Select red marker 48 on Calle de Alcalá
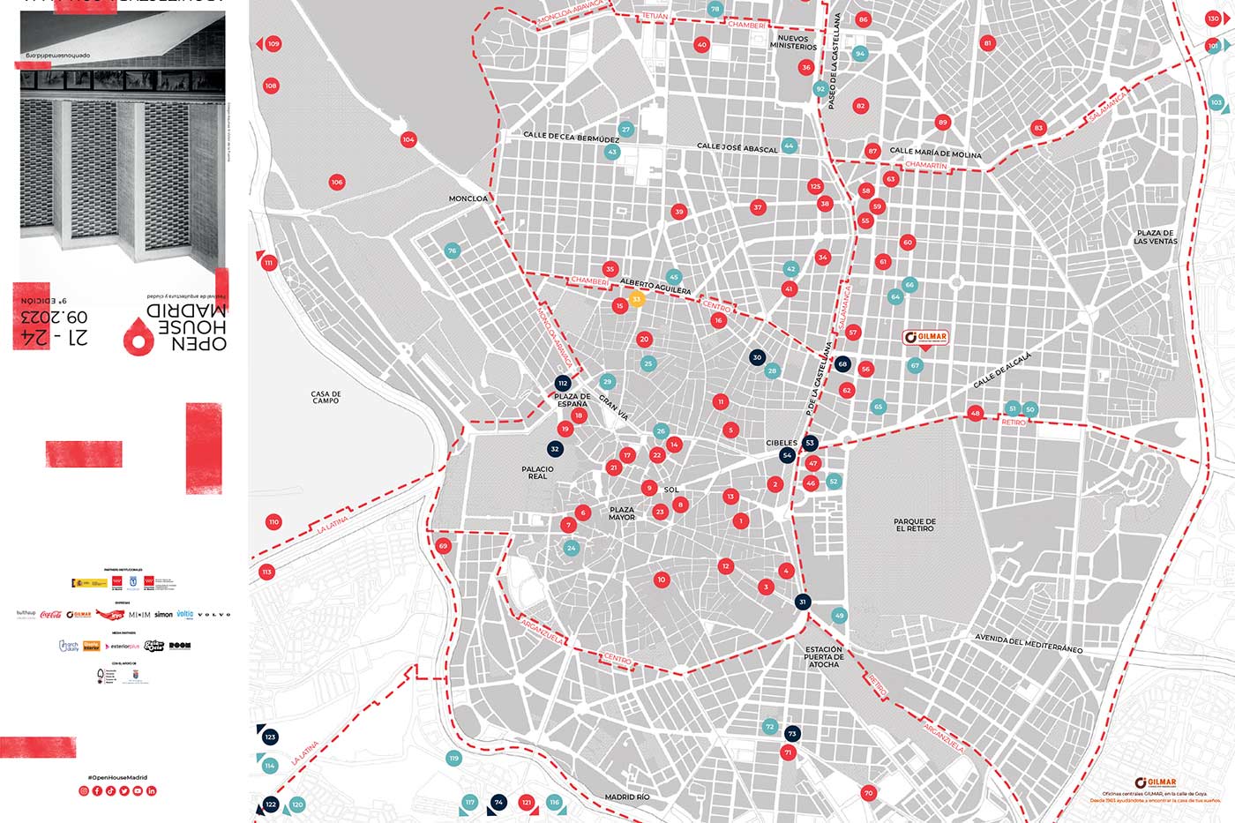 pos(975,413)
